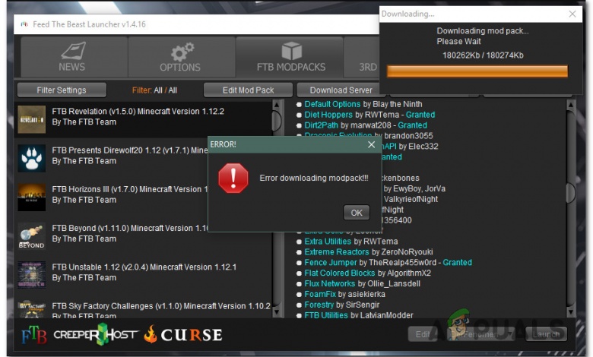Click Granted link next to Dirt2Path
This screenshot has height=357, width=593.
(412, 125)
